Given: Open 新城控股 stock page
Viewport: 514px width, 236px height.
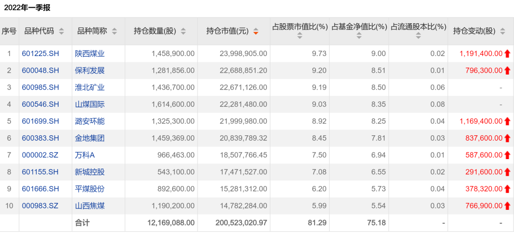Looking at the screenshot, I should coord(89,172).
